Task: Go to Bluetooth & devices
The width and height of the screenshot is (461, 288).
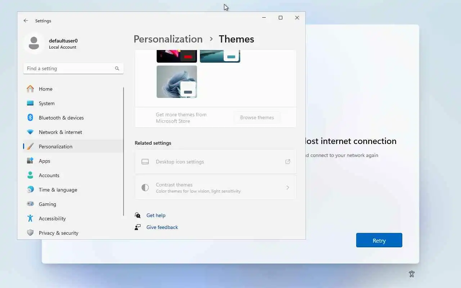Action: click(x=73, y=118)
